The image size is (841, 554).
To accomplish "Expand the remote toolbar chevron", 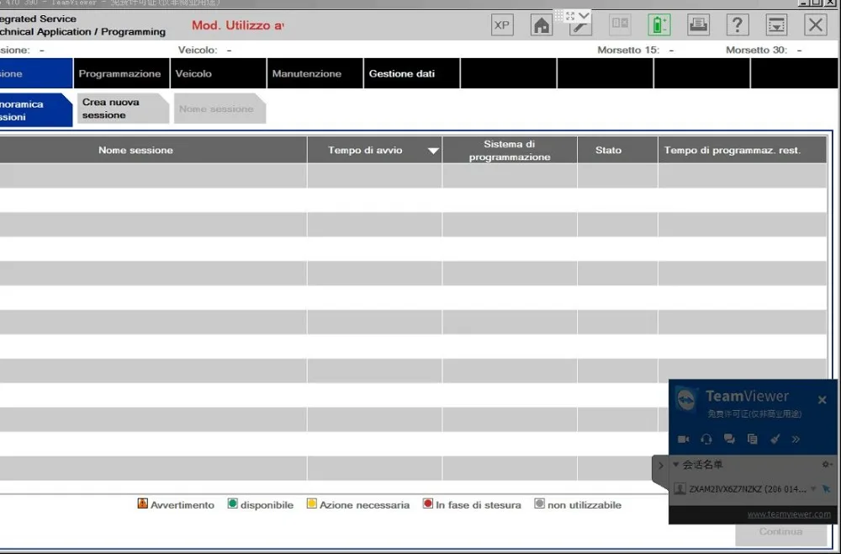I will [x=584, y=15].
